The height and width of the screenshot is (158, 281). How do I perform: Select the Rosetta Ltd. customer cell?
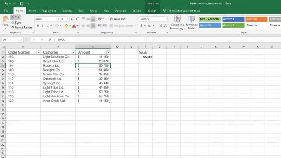click(x=58, y=65)
